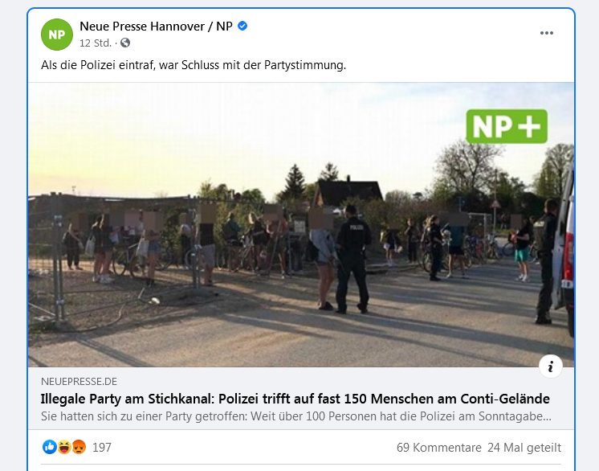599x471 pixels.
Task: Open the article preview photo of police
Action: tap(301, 225)
